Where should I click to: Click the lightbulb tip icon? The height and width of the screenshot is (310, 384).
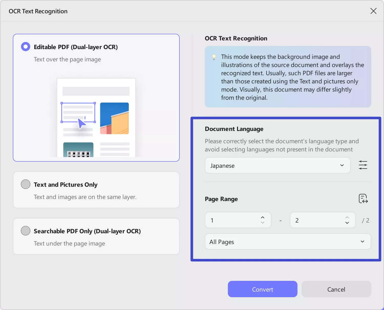[214, 57]
